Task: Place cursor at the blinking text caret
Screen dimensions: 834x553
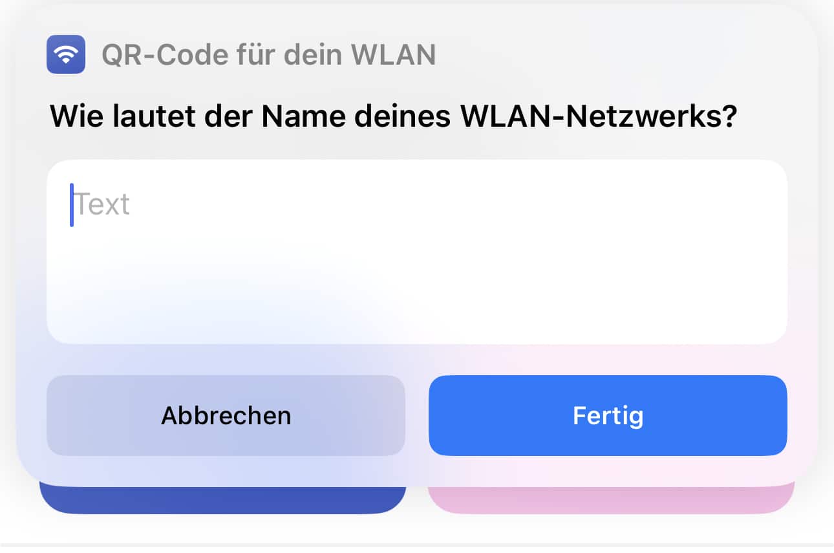Action: (72, 205)
